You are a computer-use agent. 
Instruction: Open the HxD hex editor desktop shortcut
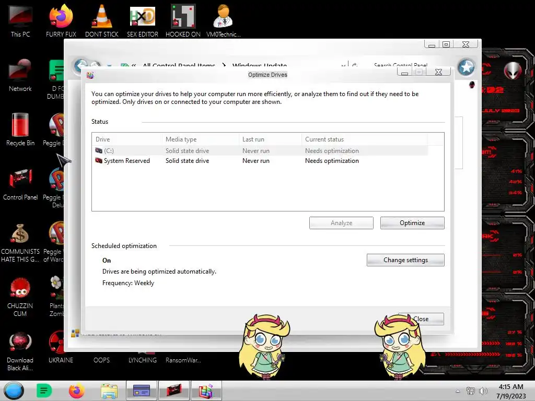coord(143,20)
